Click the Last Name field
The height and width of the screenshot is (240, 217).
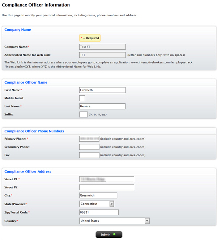click(102, 106)
